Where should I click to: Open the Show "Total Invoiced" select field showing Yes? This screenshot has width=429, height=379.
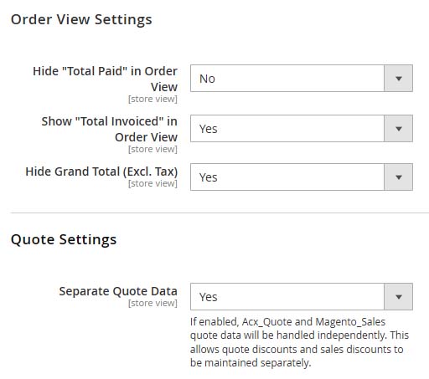[302, 129]
